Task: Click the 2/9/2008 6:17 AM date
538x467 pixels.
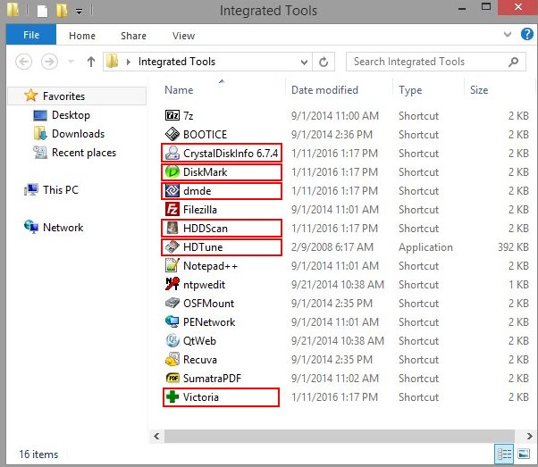Action: (x=332, y=247)
